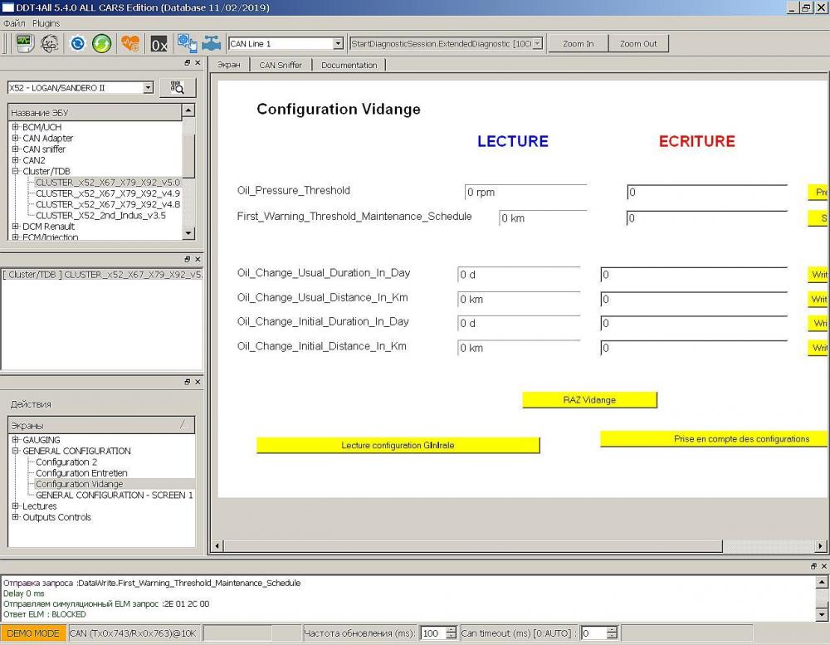
Task: Click the orange heart pulse icon
Action: coord(130,43)
